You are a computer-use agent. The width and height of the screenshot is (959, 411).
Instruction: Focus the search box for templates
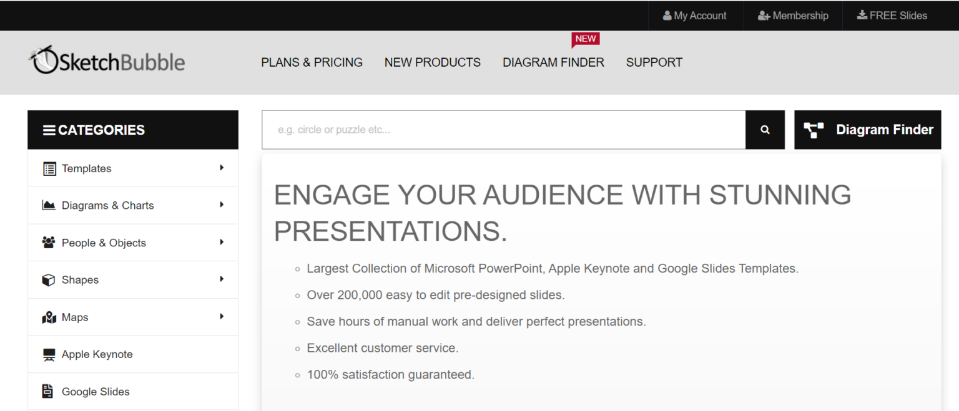tap(503, 130)
